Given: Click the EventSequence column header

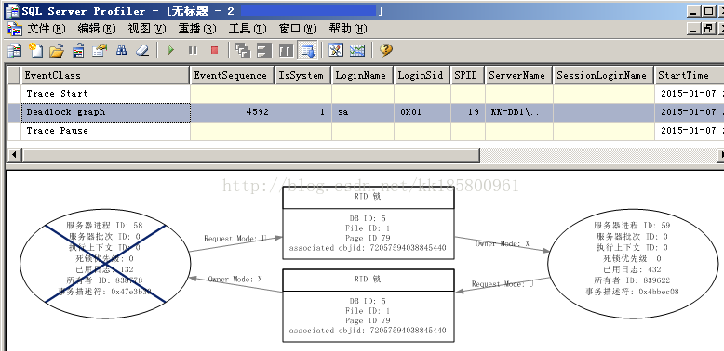Looking at the screenshot, I should tap(233, 75).
